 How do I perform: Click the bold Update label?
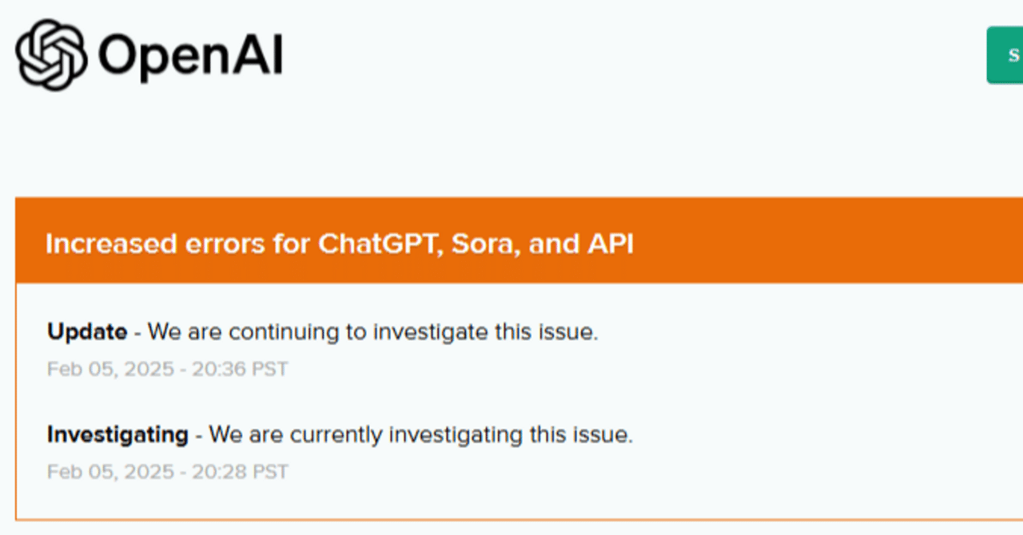86,331
